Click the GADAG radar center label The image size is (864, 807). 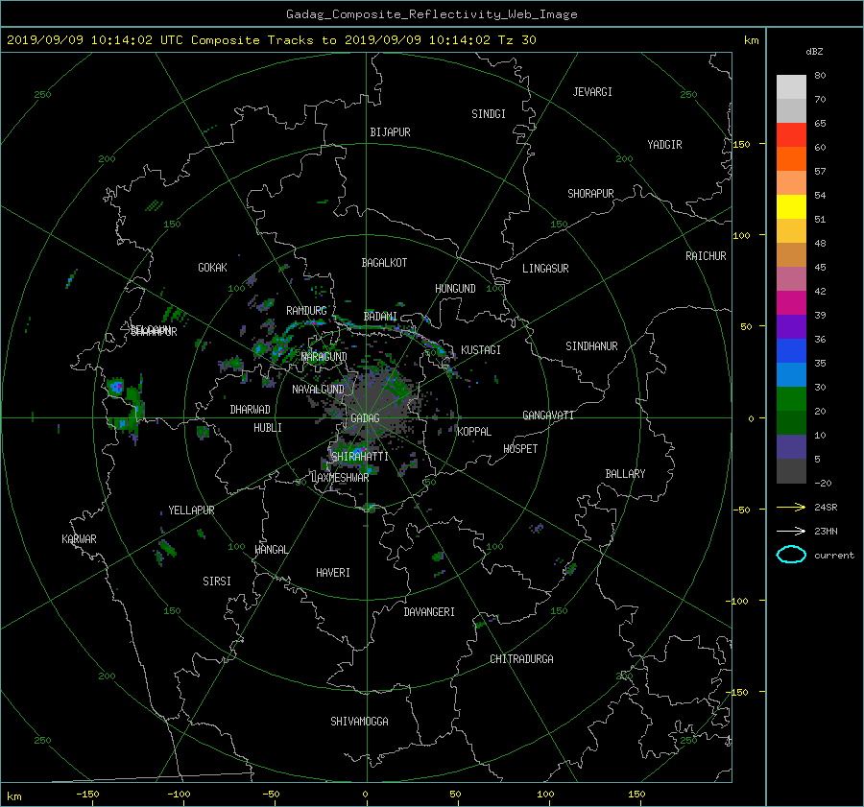coord(365,418)
